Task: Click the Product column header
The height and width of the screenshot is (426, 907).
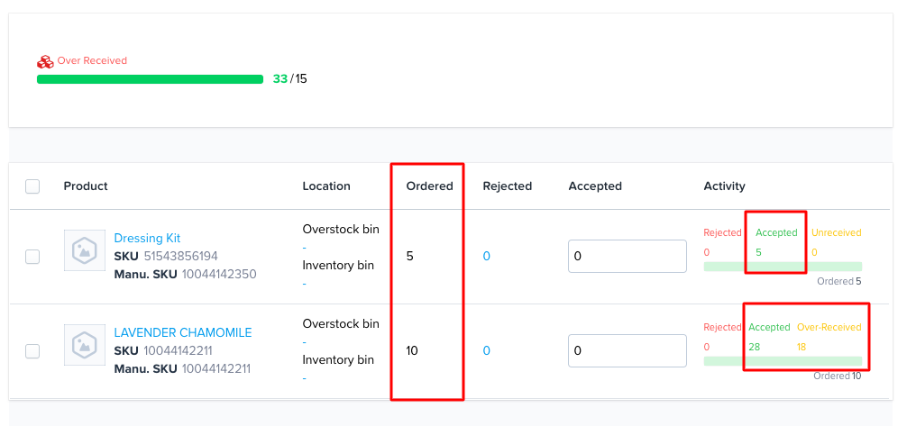Action: coord(86,186)
